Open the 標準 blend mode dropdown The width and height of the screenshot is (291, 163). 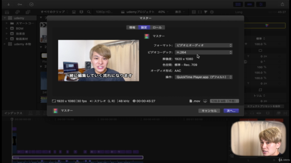click(261, 38)
